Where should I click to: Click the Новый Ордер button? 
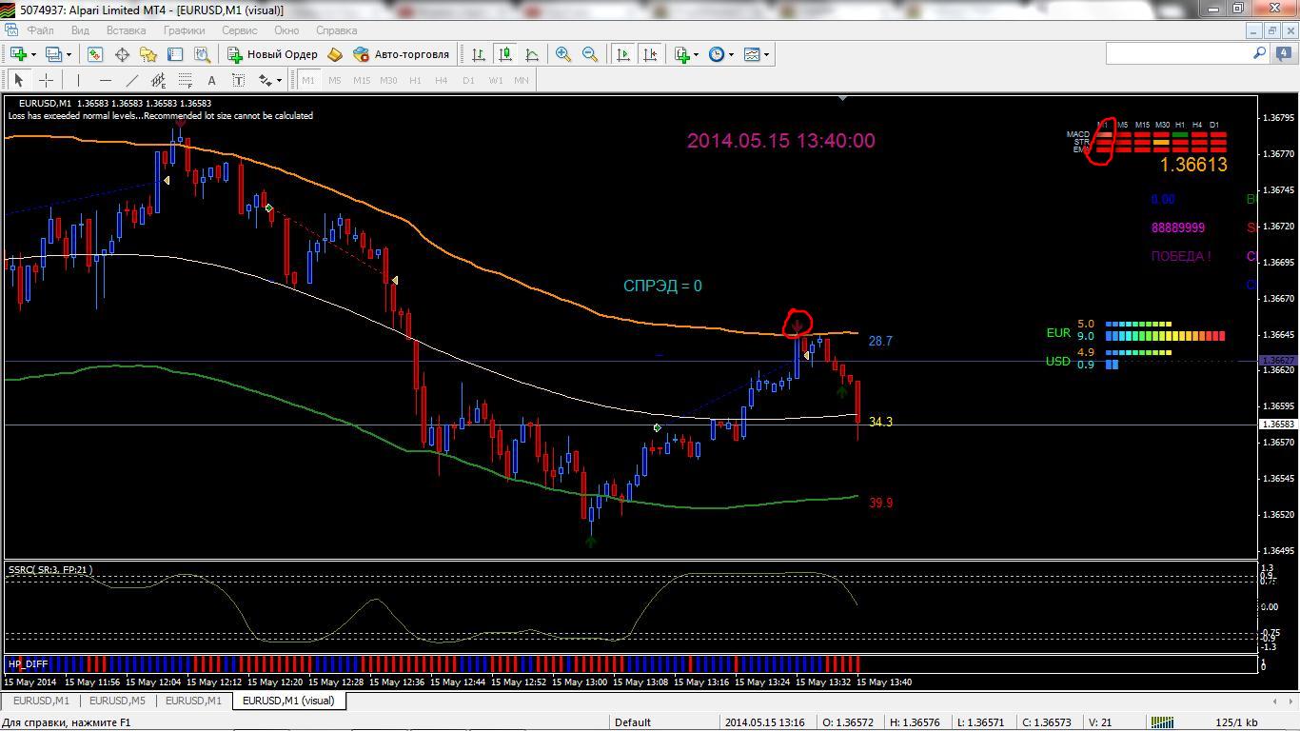click(x=272, y=54)
